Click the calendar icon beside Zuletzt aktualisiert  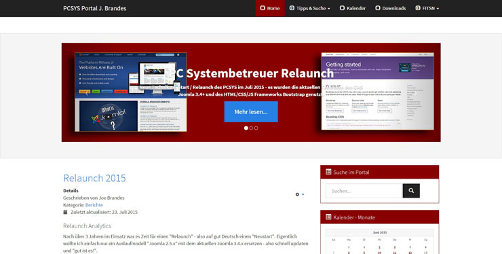65,212
